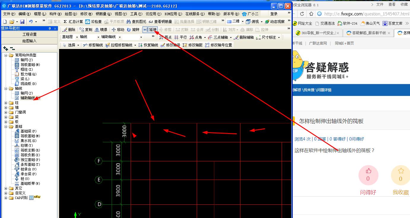Click 修改轴号位置 edit axis label position
This screenshot has width=410, height=218.
pyautogui.click(x=219, y=45)
